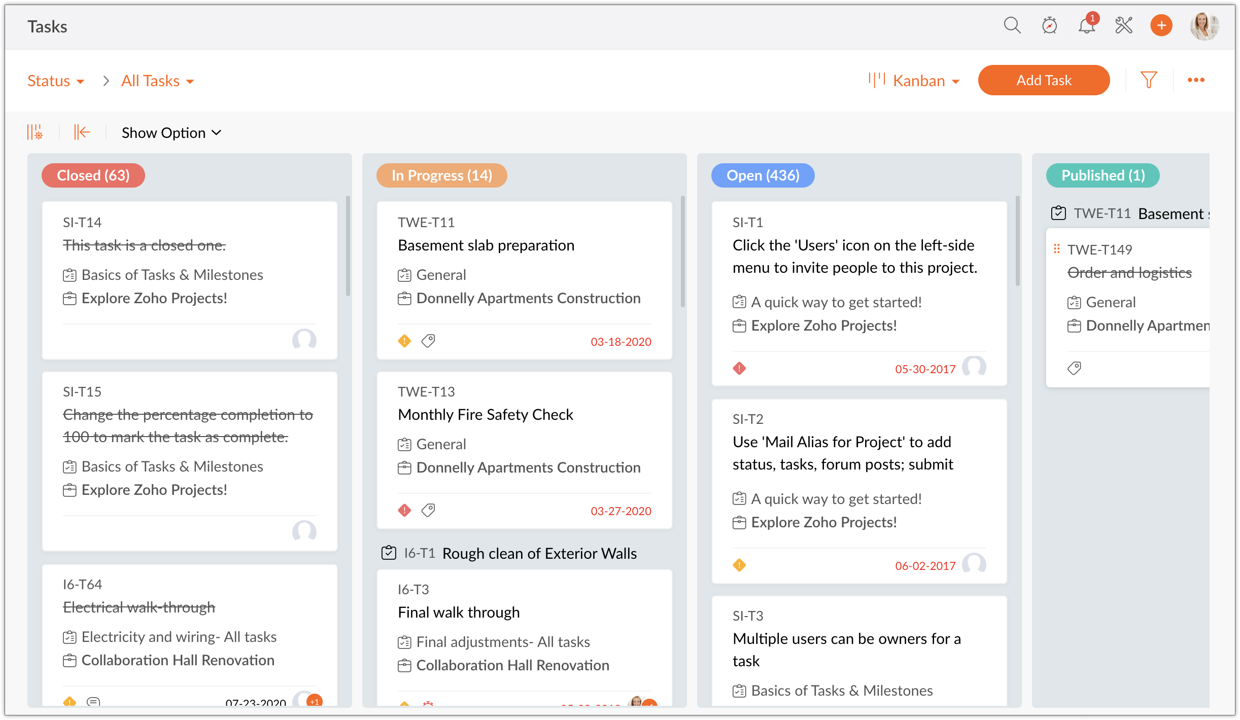Click the Add Task button
The width and height of the screenshot is (1240, 720).
tap(1044, 80)
